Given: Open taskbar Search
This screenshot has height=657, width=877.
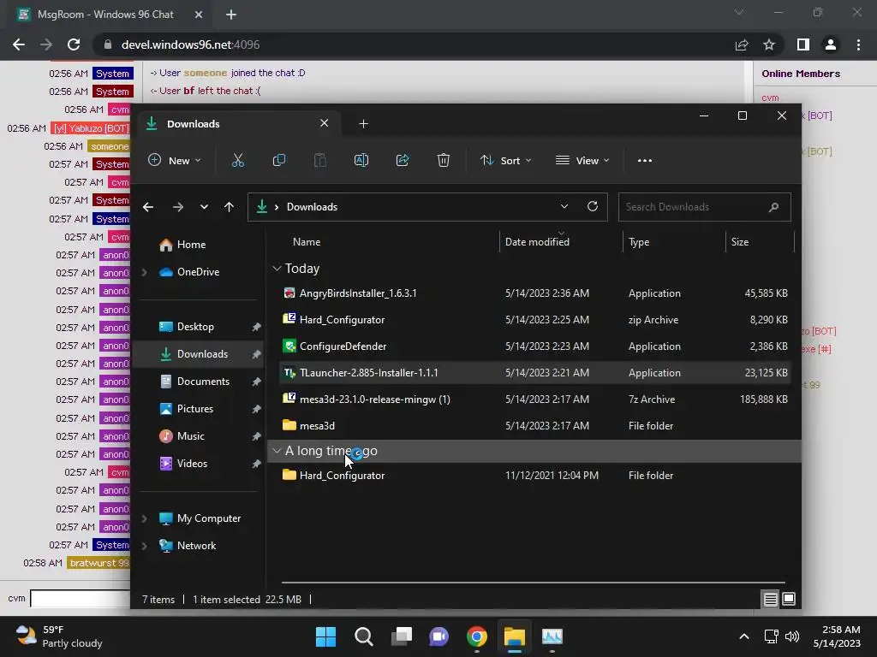Looking at the screenshot, I should [x=363, y=636].
